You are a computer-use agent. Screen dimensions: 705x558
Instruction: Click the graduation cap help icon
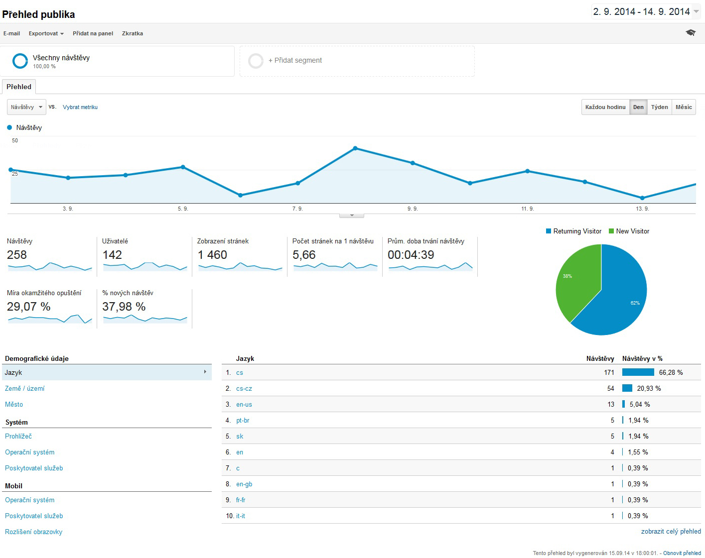(691, 33)
